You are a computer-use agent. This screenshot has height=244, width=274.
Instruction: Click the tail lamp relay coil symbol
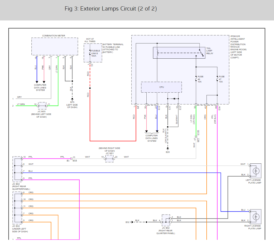pos(157,53)
